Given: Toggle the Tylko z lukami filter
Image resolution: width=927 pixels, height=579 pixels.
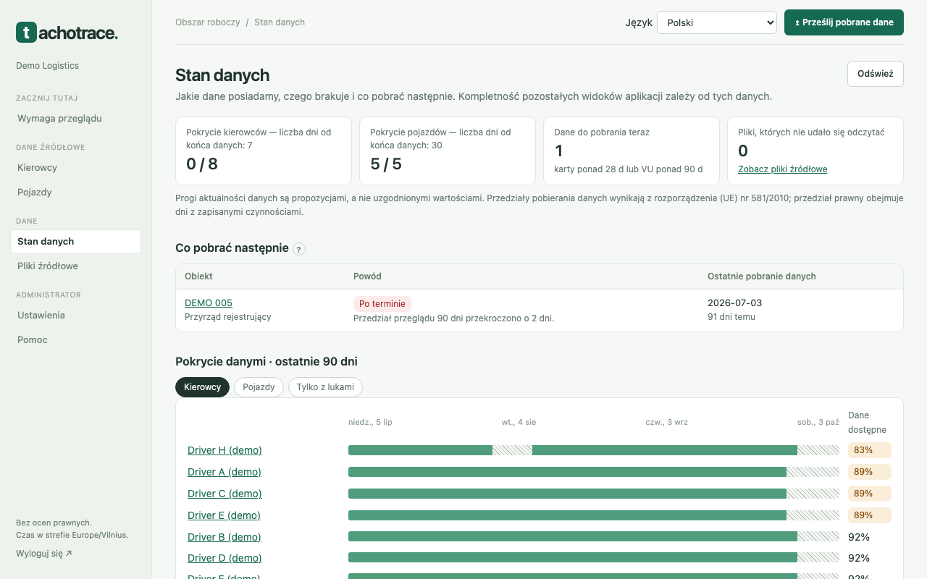Looking at the screenshot, I should pyautogui.click(x=325, y=387).
